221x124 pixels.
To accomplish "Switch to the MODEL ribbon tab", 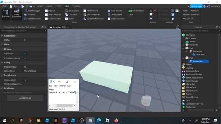I will (50, 6).
